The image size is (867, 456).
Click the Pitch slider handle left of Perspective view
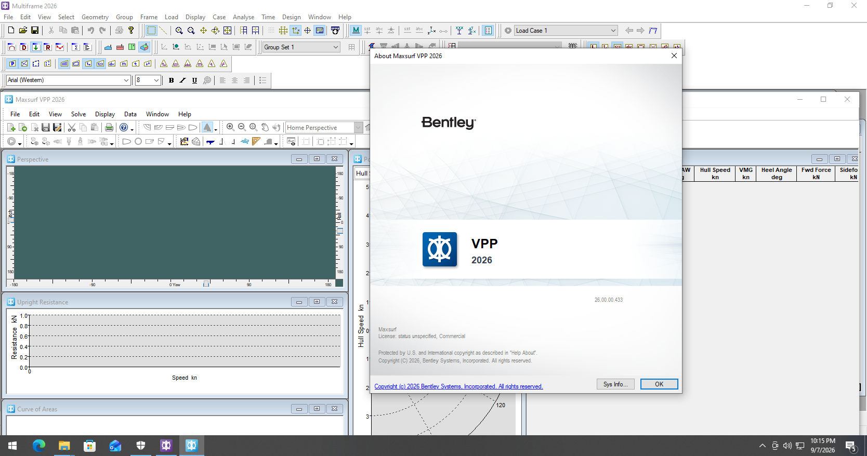pyautogui.click(x=10, y=220)
